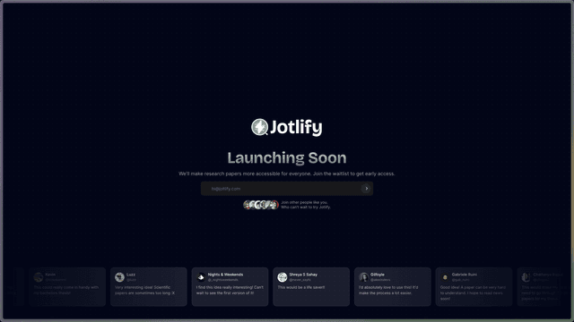Click 'This could really come in handy' testimonial

tap(66, 290)
